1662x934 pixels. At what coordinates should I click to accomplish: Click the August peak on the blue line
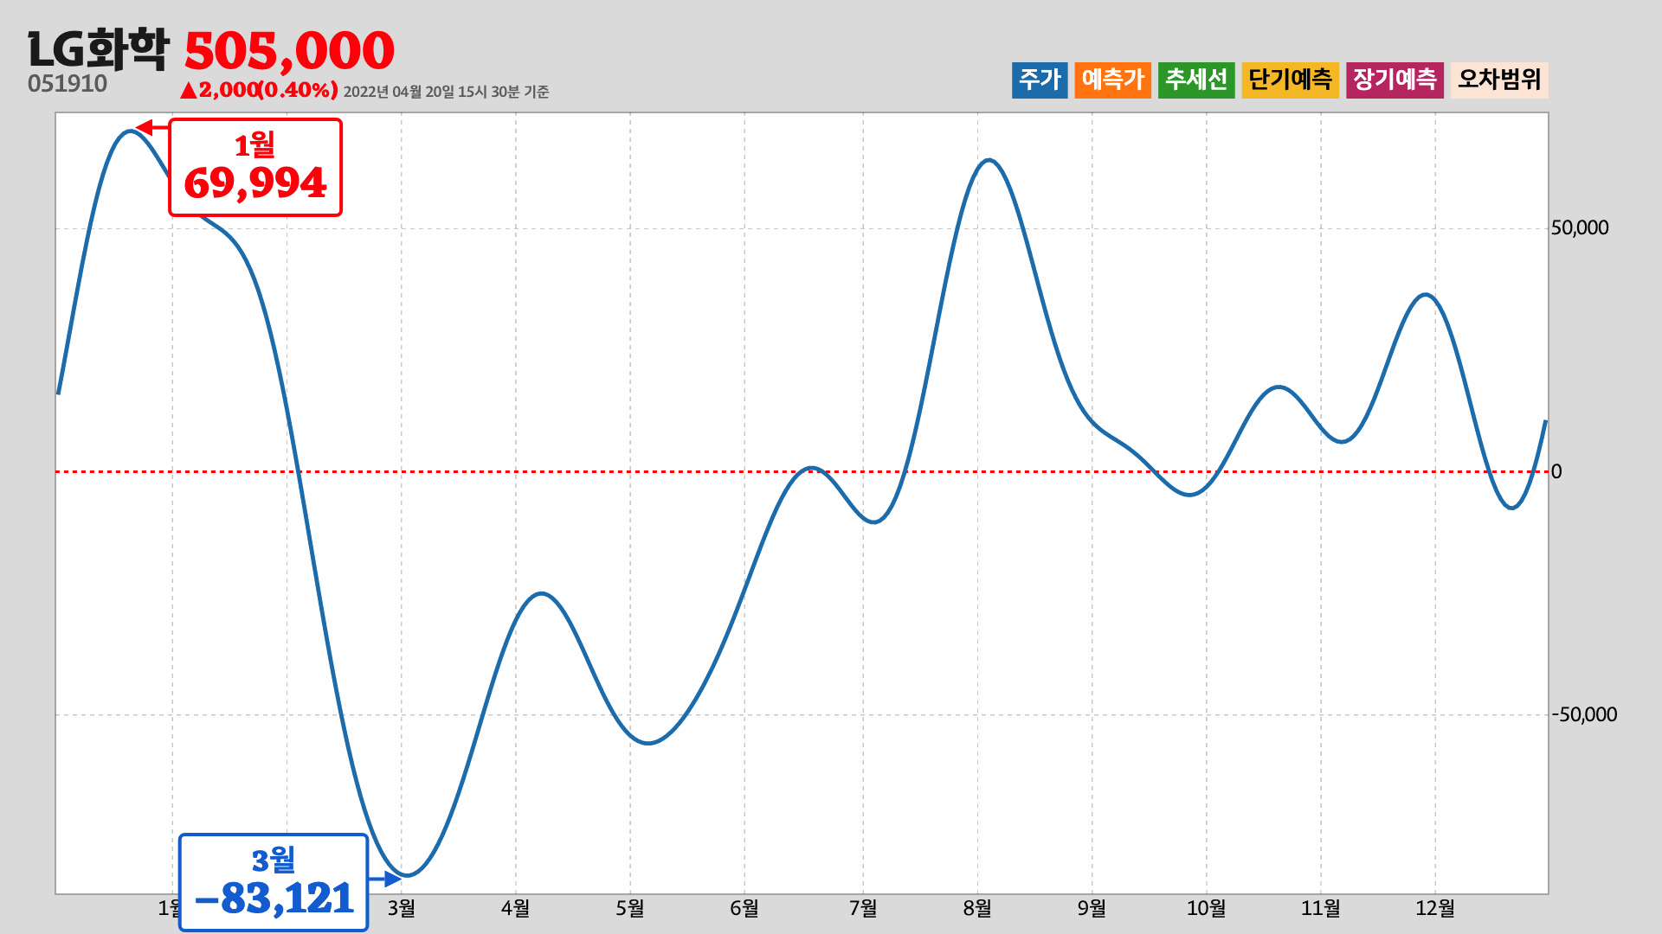pos(989,160)
